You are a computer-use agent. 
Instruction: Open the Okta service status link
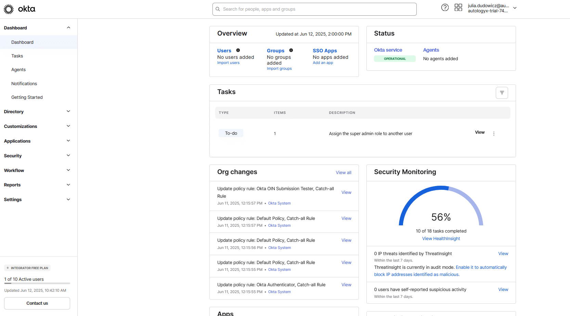pyautogui.click(x=388, y=50)
